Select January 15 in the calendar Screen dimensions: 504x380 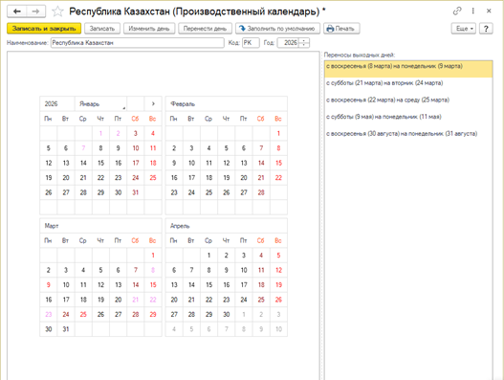pos(101,163)
